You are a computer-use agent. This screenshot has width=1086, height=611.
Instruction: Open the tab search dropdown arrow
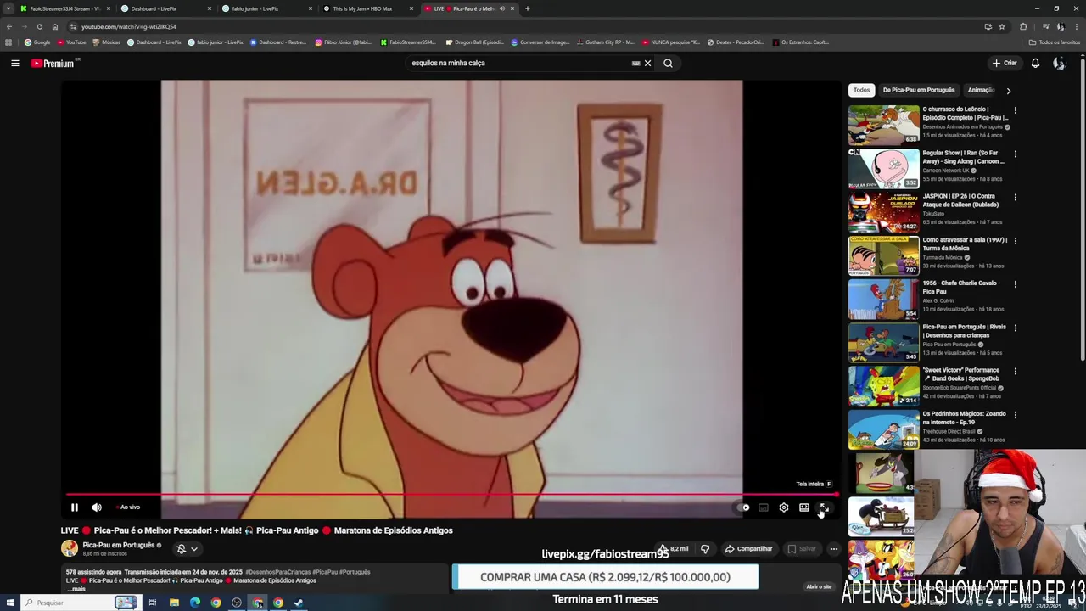pos(8,8)
